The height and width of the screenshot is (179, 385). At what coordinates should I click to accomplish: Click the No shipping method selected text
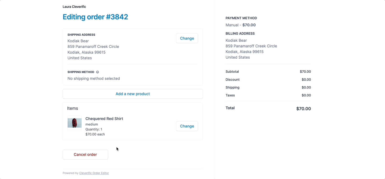pos(94,79)
